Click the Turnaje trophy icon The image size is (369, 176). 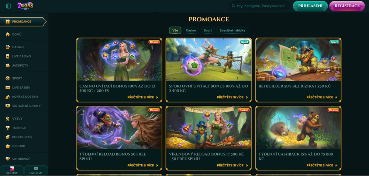(8, 128)
